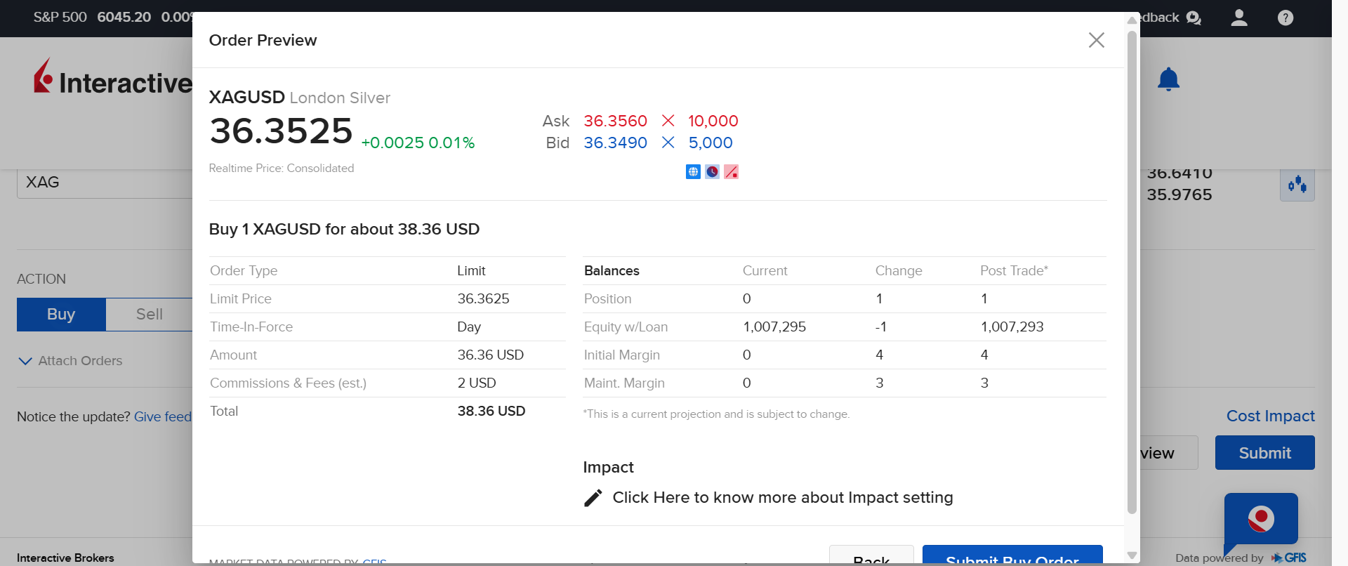The height and width of the screenshot is (566, 1348).
Task: Select the Buy action on background page
Action: 61,315
